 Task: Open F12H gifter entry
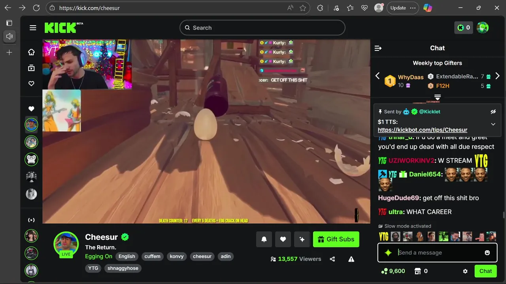(x=442, y=86)
